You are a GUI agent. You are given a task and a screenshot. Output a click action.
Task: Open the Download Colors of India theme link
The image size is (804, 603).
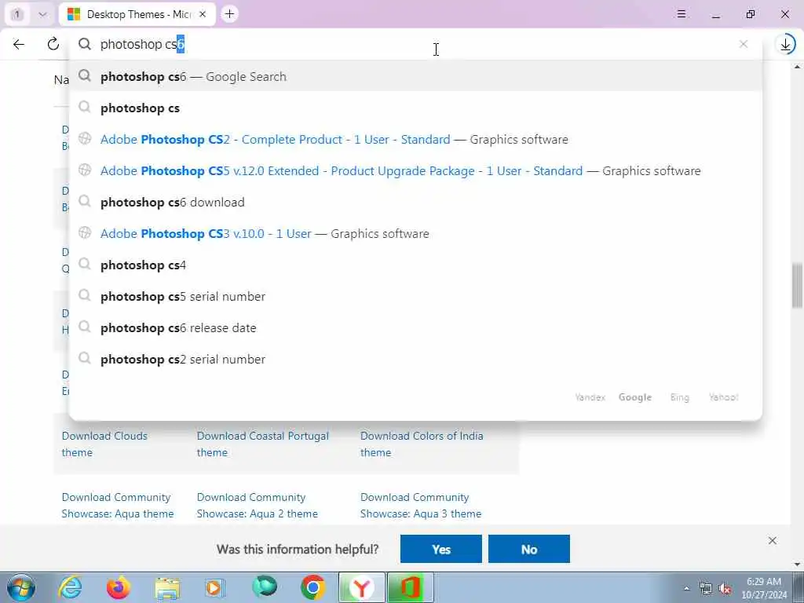[422, 444]
